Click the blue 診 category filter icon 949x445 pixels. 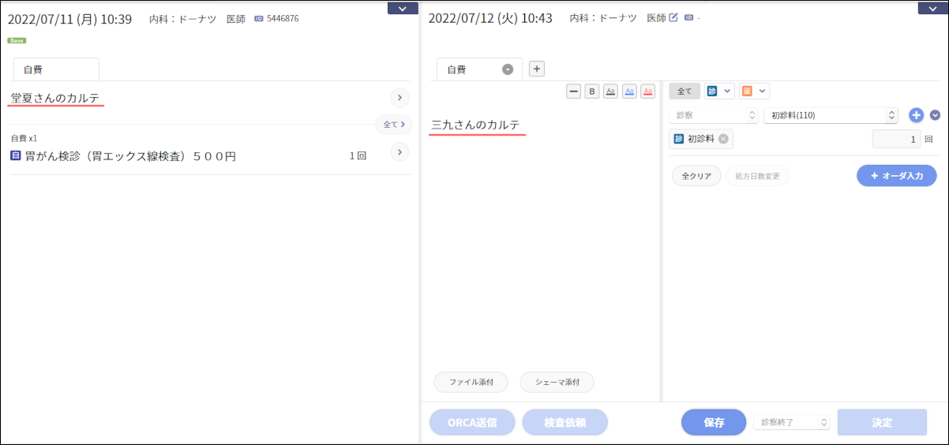coord(711,92)
